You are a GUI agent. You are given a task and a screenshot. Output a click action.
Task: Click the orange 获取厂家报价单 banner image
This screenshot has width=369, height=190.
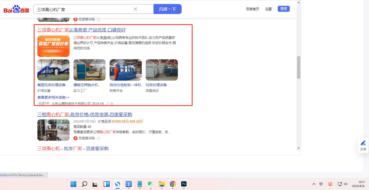tap(53, 46)
